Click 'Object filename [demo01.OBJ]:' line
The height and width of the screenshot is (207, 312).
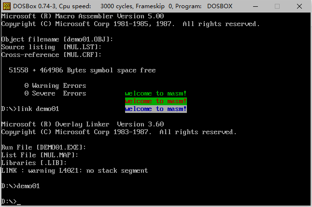(x=57, y=40)
